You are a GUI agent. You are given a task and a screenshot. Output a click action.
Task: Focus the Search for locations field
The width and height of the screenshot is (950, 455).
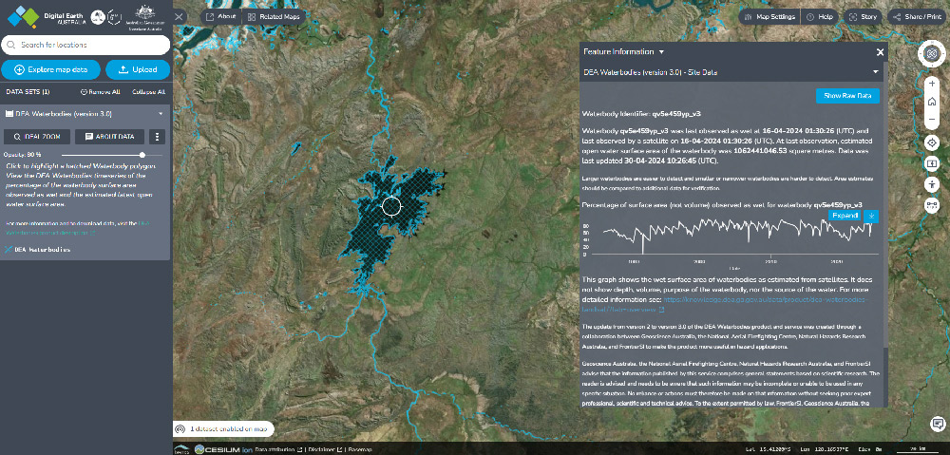point(85,45)
